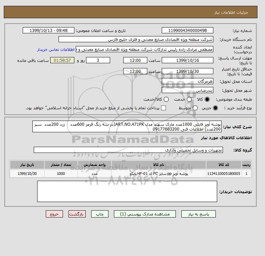Click the شماره نیاز number field
265x256 pixels.
188,30
